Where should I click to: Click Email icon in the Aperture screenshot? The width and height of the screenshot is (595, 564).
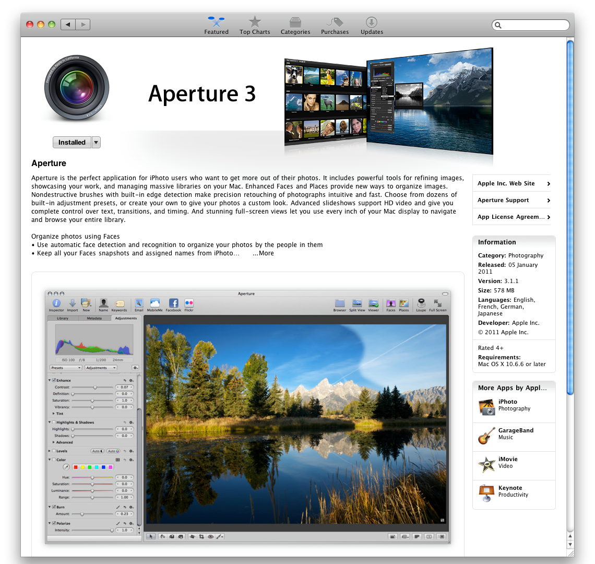(x=139, y=305)
